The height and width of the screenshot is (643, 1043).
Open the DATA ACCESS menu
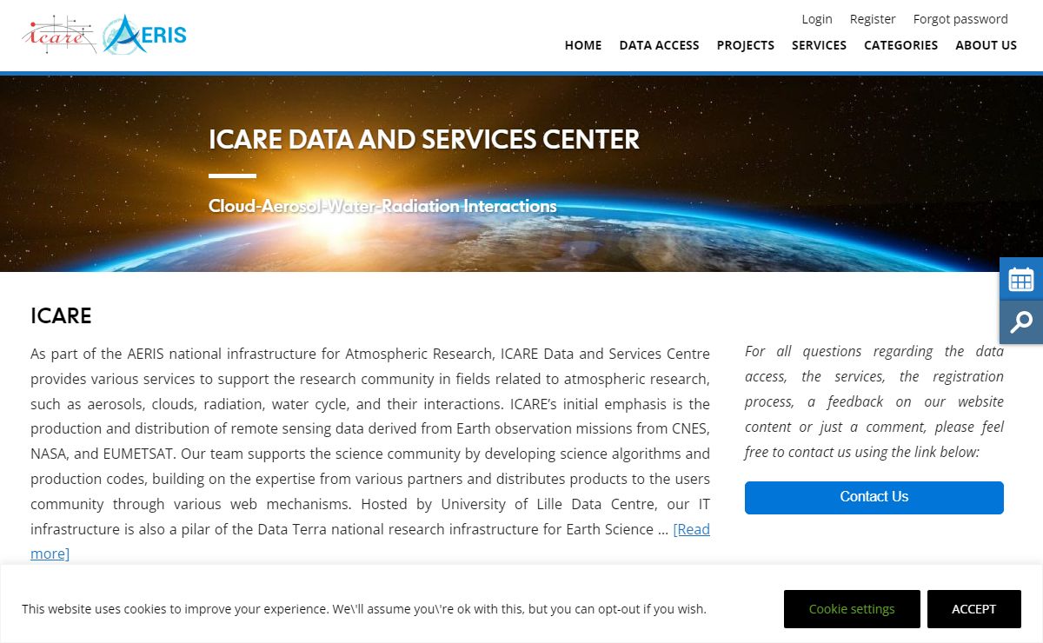click(x=659, y=45)
